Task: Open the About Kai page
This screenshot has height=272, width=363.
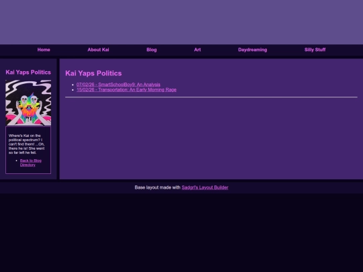Action: pyautogui.click(x=98, y=50)
